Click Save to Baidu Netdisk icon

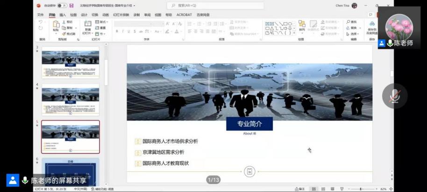pyautogui.click(x=372, y=26)
